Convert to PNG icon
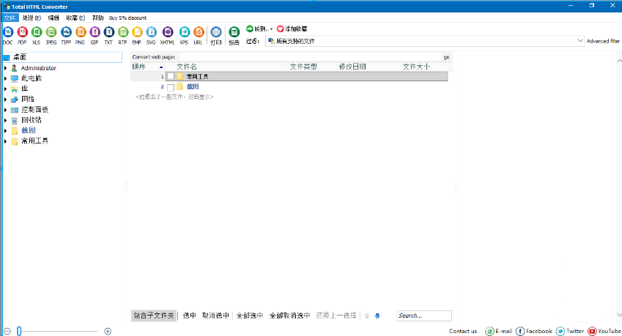The height and width of the screenshot is (336, 622). (80, 31)
